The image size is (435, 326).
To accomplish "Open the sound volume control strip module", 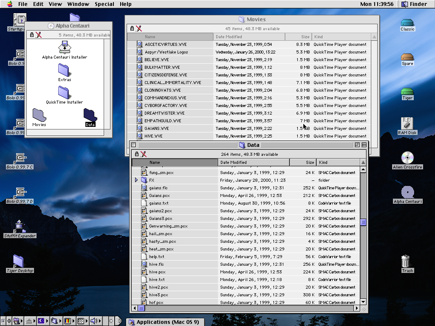I will tap(94, 321).
